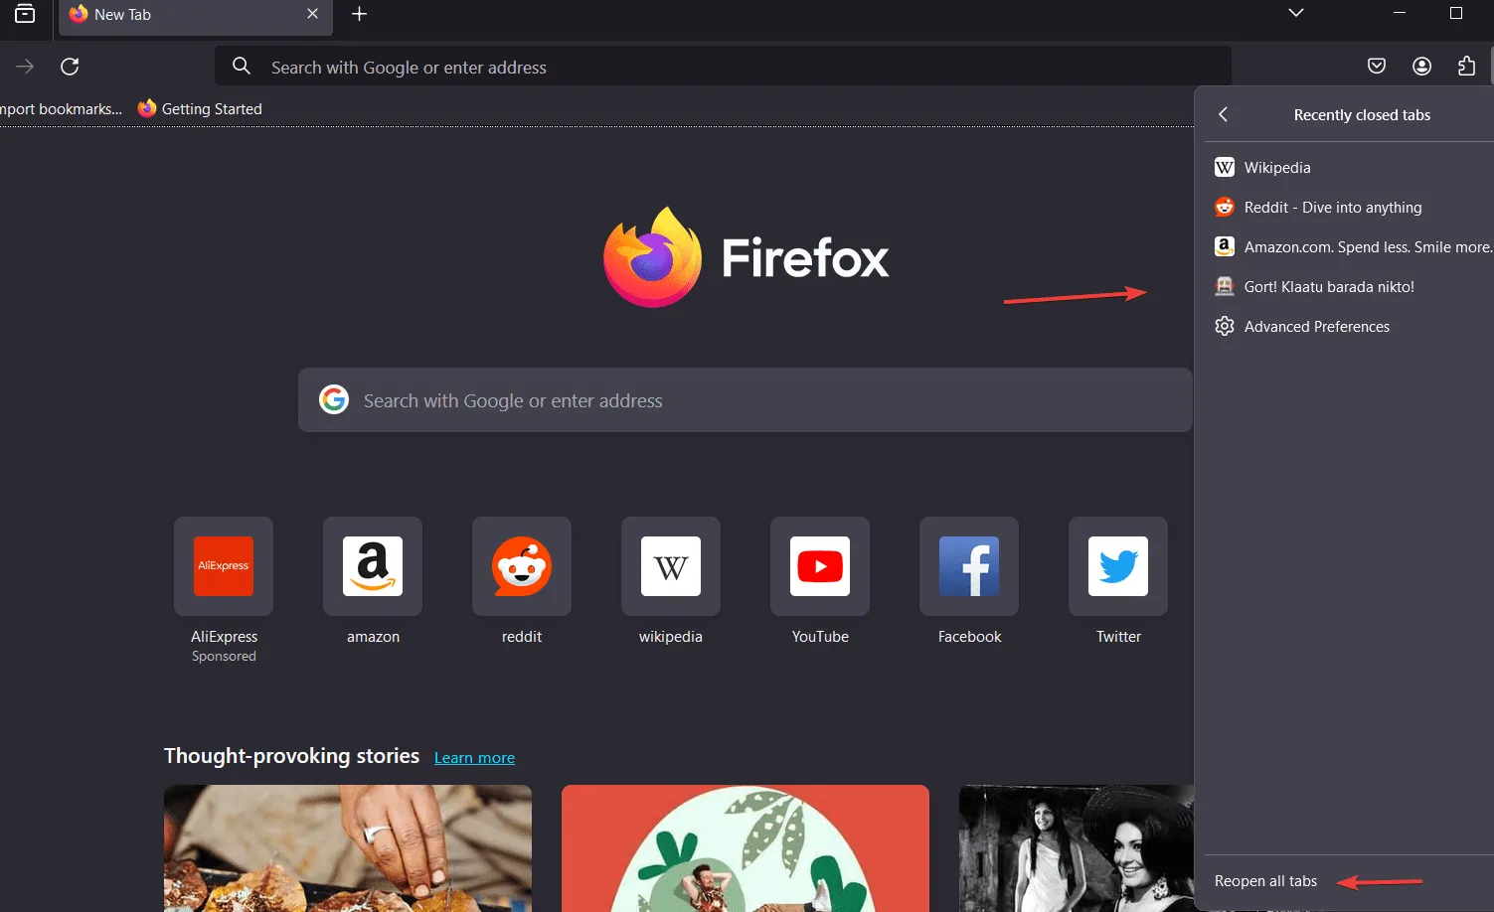Viewport: 1494px width, 912px height.
Task: Click the Learn more link
Action: point(474,757)
